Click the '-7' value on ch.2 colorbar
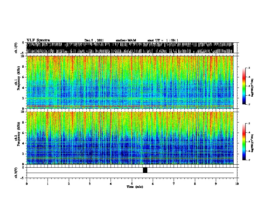 249,160
